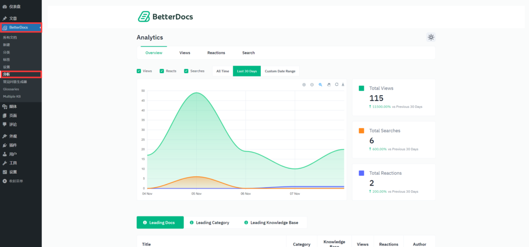Click info icon on Leading Knowledge Base
The image size is (529, 247).
point(246,223)
